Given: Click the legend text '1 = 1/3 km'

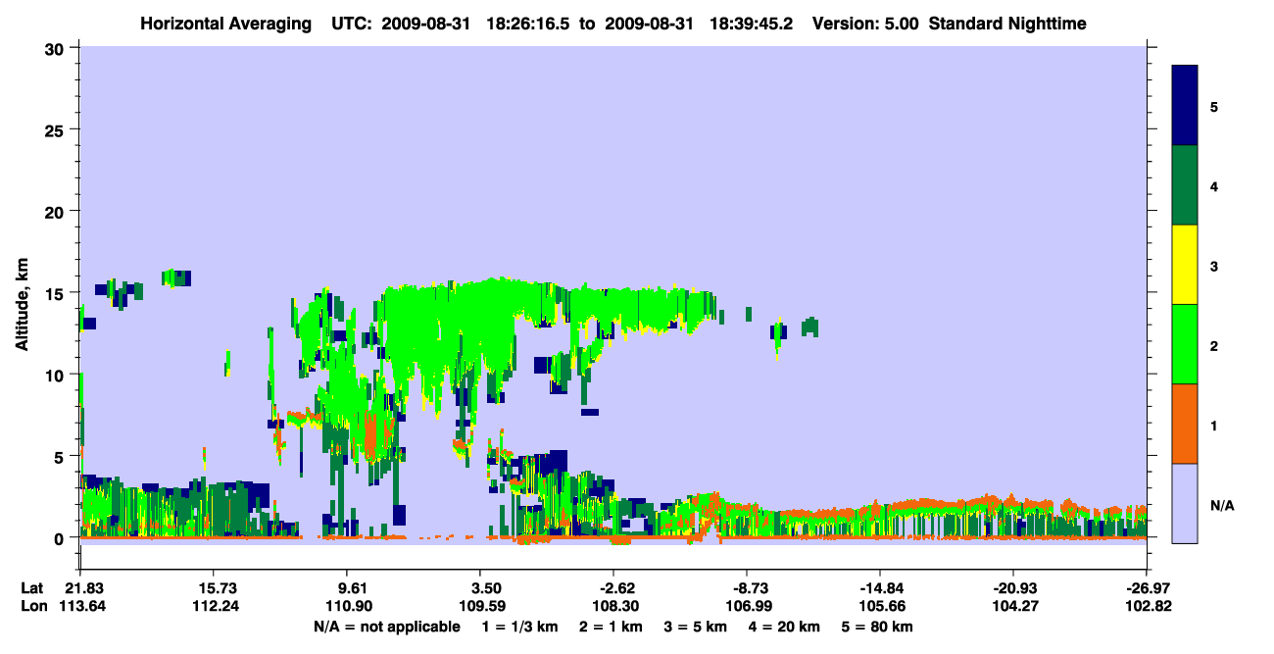Looking at the screenshot, I should [519, 627].
